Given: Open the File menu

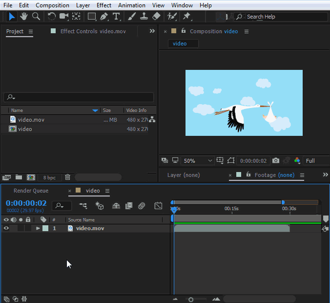Looking at the screenshot, I should coord(8,5).
